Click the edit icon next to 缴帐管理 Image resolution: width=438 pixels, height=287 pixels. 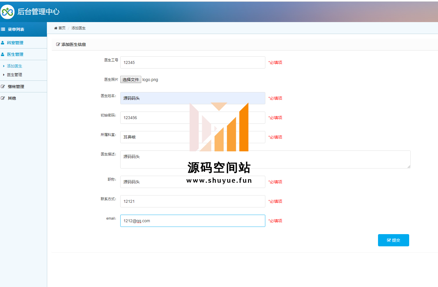tap(3, 87)
